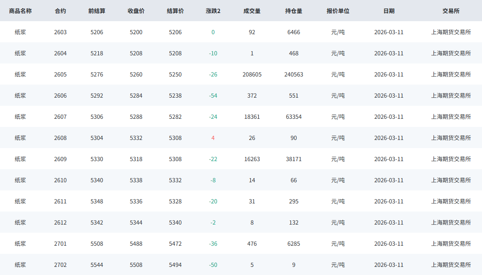Viewport: 482px width, 275px height.
Task: Select the 交易所 column header
Action: point(451,11)
